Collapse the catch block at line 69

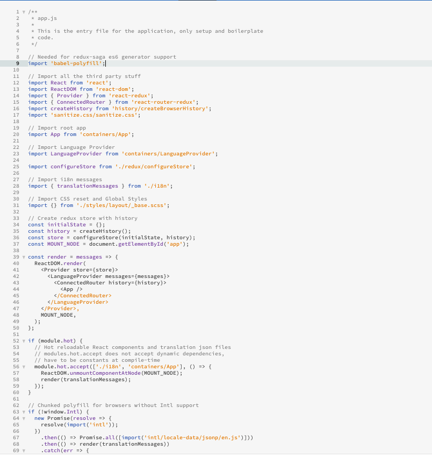23,451
